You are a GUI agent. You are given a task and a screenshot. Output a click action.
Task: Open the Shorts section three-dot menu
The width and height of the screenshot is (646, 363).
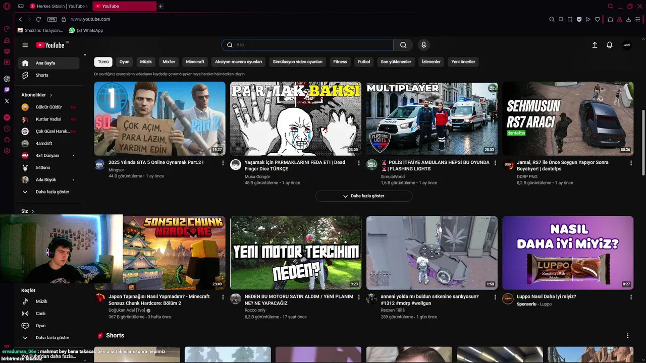628,335
